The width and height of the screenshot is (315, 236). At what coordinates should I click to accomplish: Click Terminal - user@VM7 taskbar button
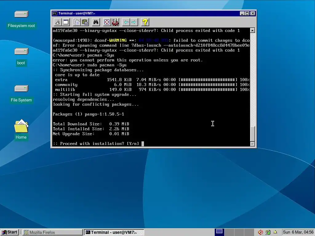(x=114, y=232)
